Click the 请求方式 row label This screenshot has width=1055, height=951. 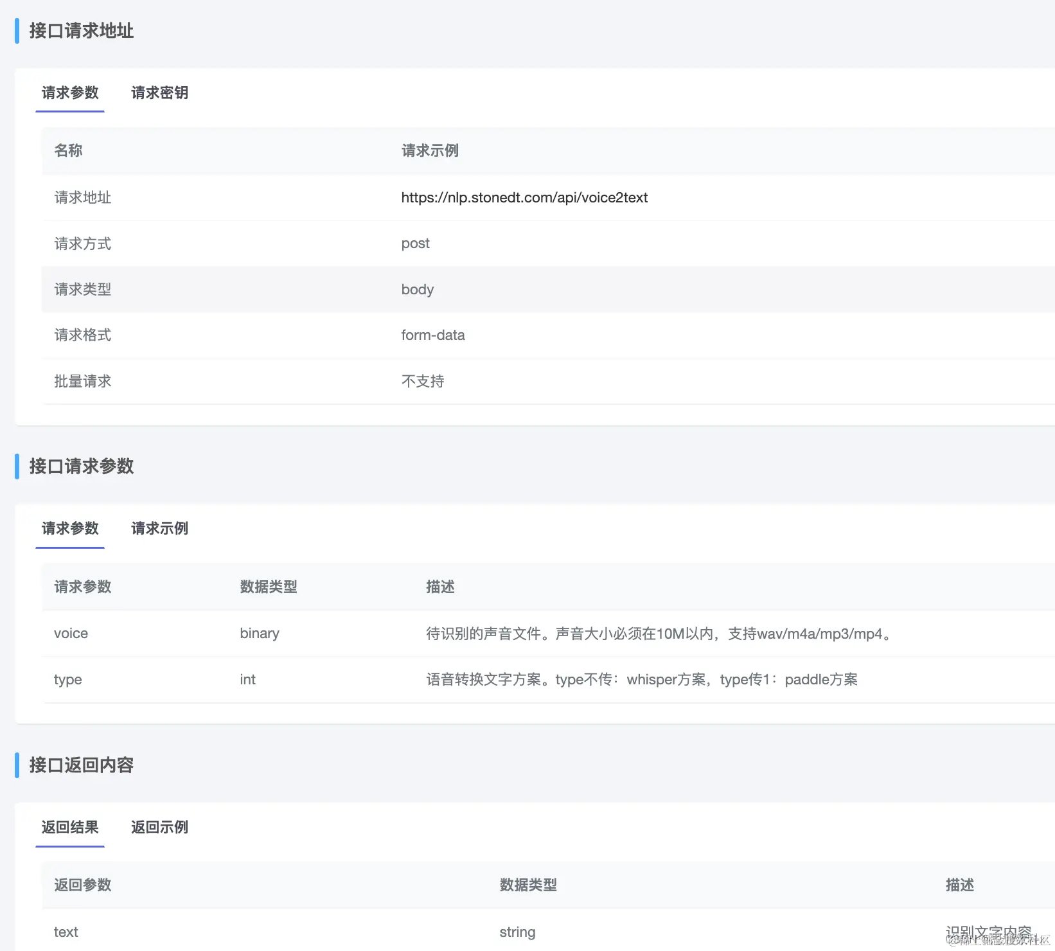click(83, 244)
